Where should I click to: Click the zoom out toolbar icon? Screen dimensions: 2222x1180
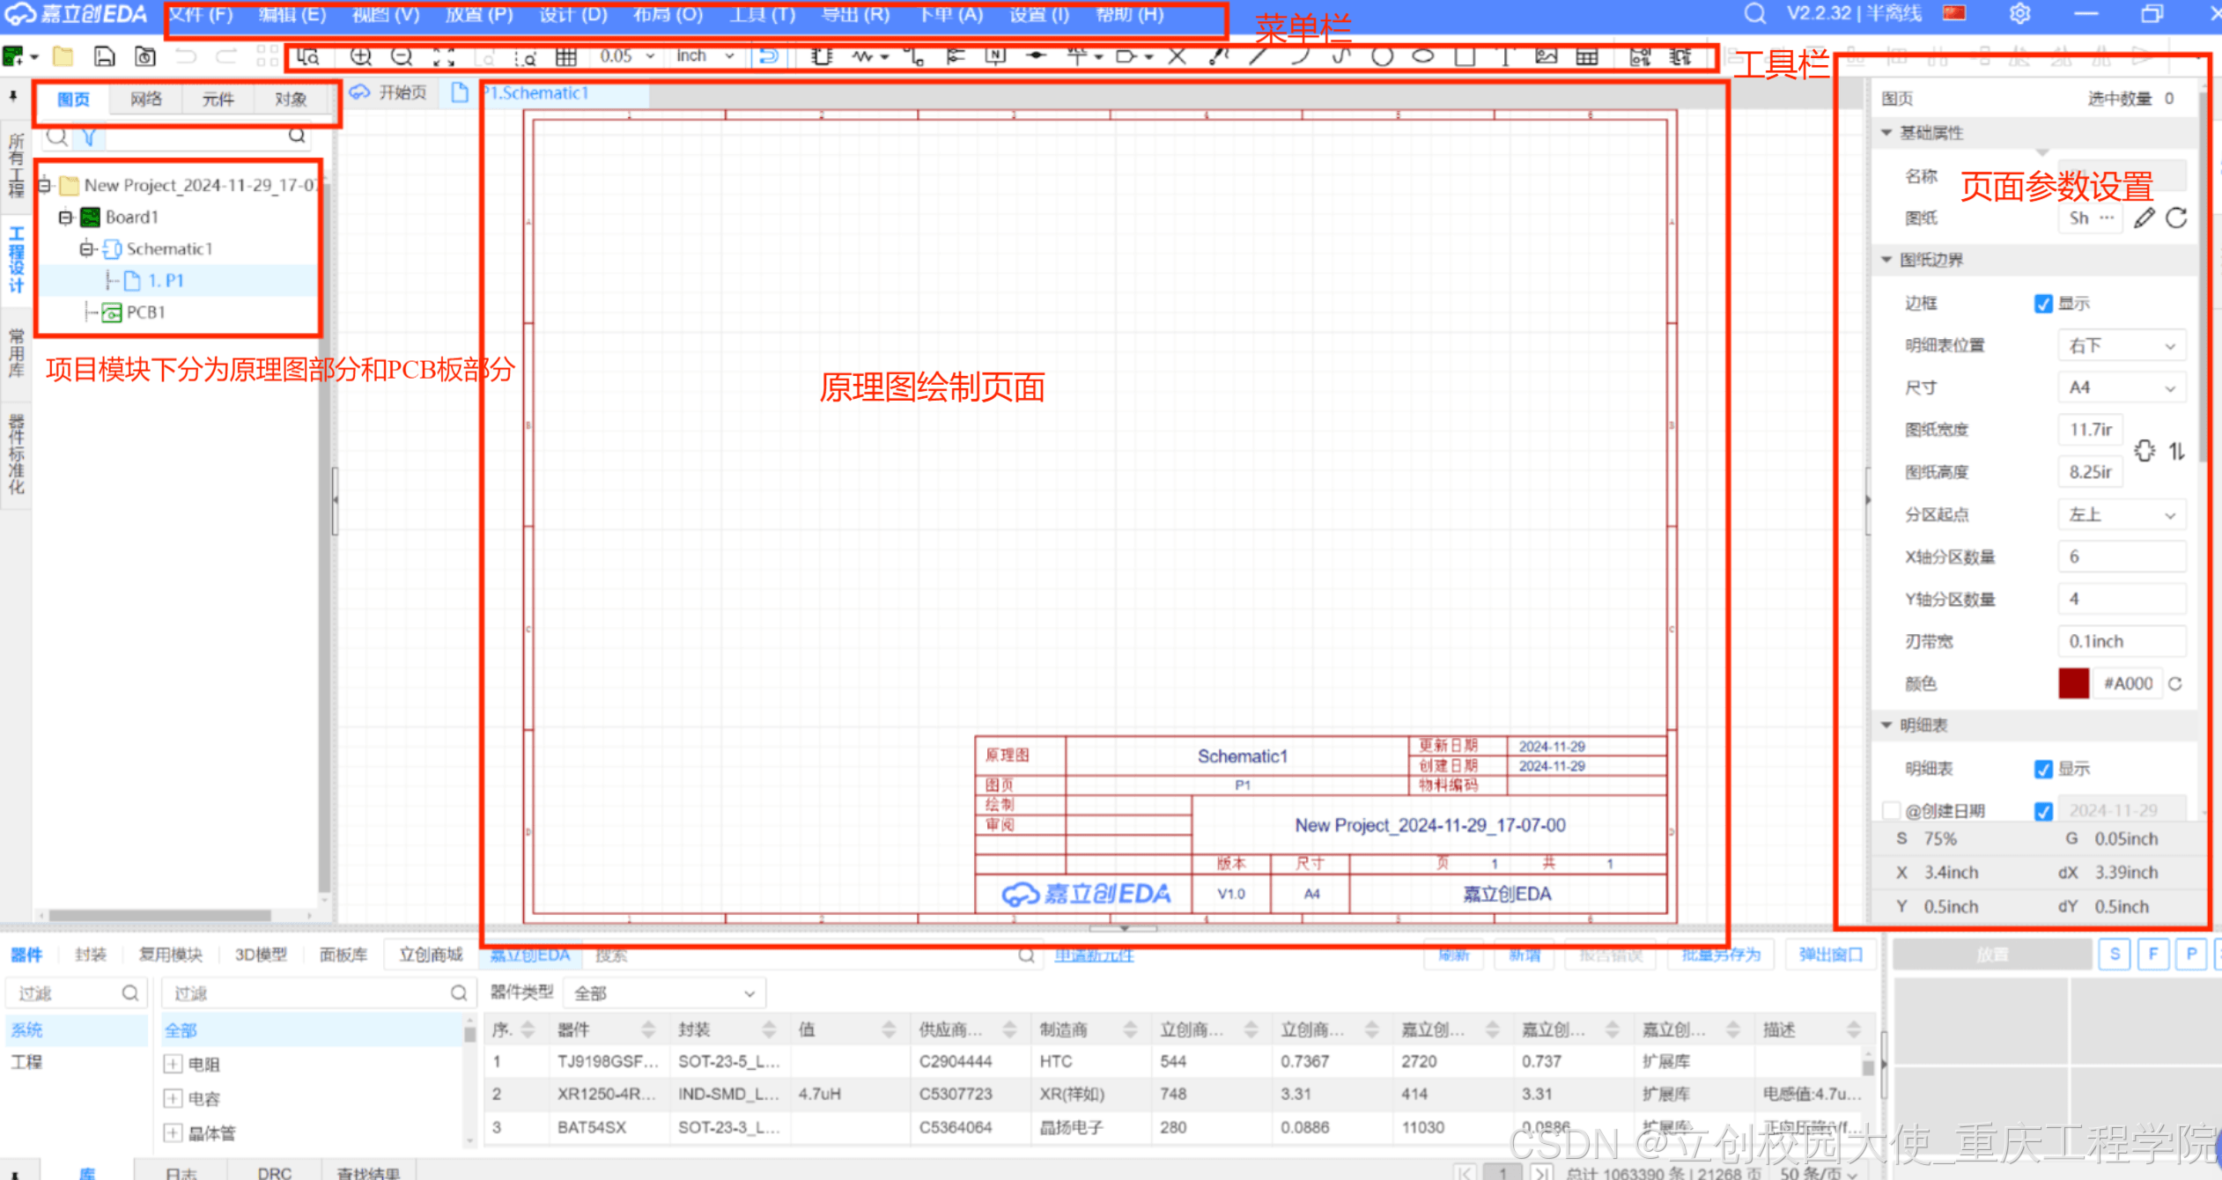[402, 57]
